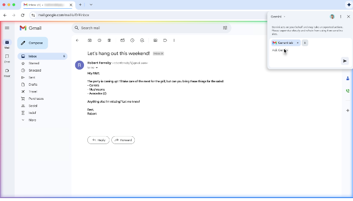
Task: Archive the open email
Action: (90, 40)
